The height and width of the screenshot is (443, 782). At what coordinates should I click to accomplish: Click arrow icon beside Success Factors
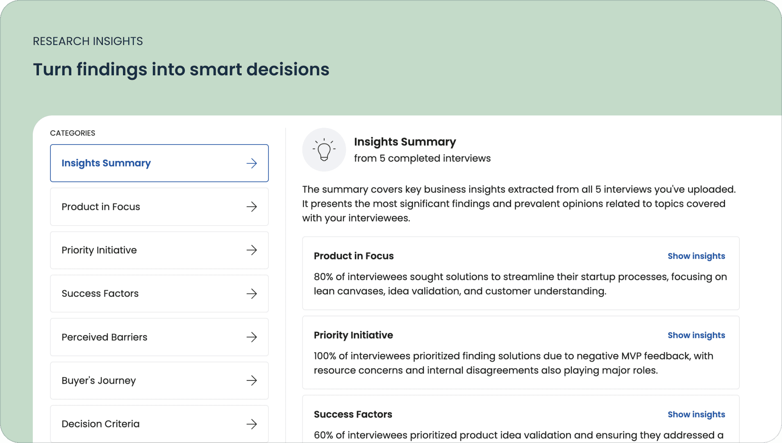pyautogui.click(x=252, y=294)
